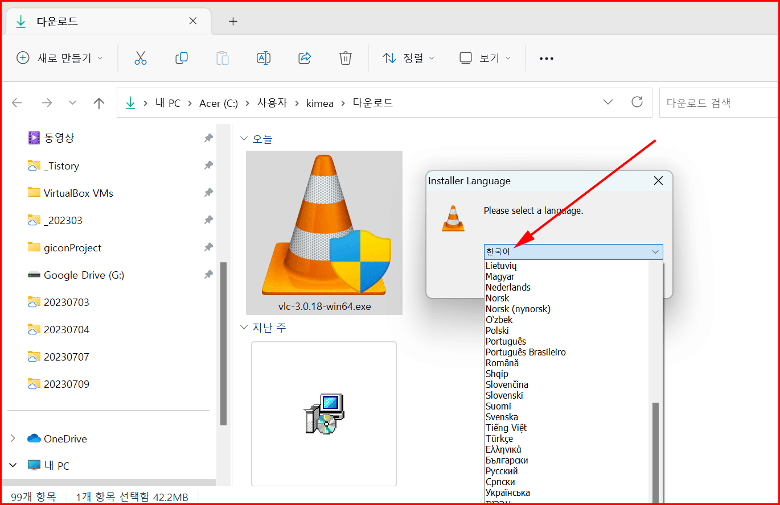Open the 정렬 sort menu
780x505 pixels.
tap(408, 58)
